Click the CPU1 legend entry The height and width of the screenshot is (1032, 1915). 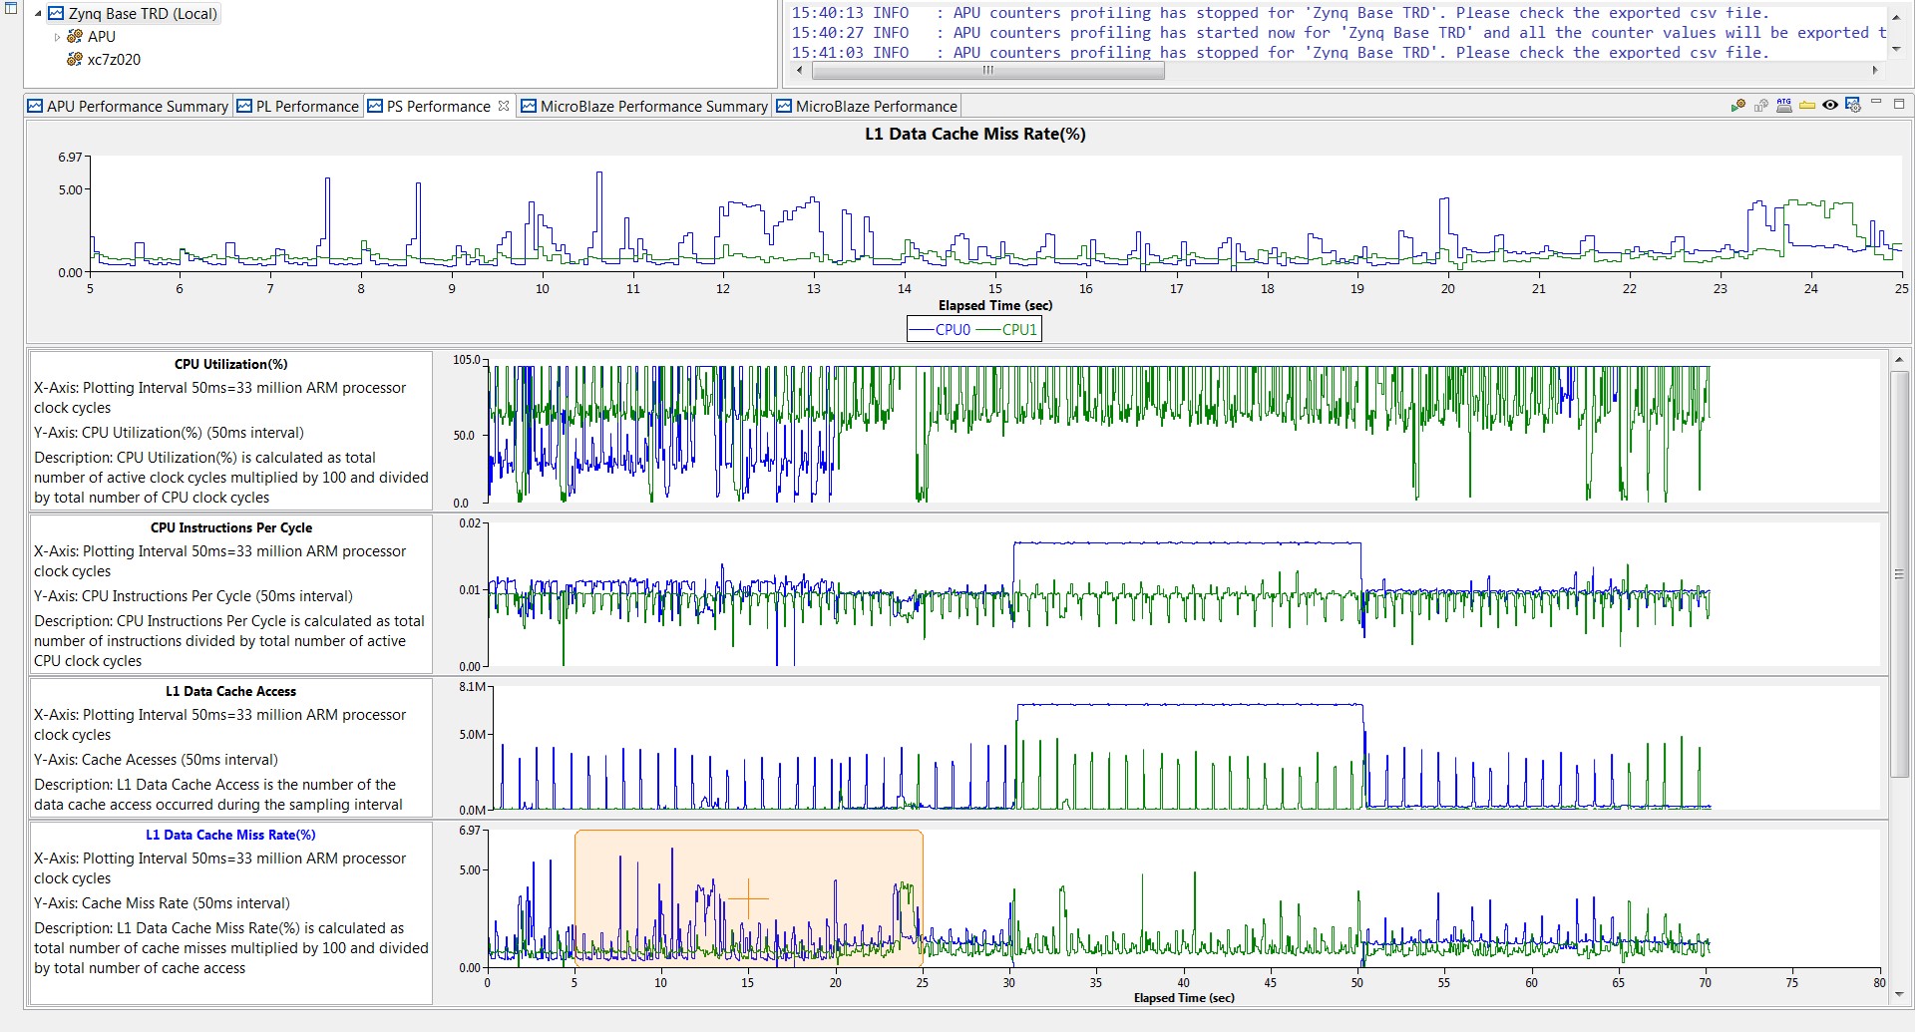[x=1007, y=329]
